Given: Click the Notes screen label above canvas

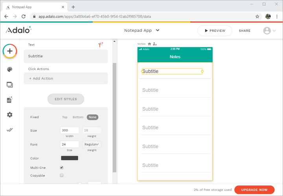Looking at the screenshot, I should tap(141, 44).
